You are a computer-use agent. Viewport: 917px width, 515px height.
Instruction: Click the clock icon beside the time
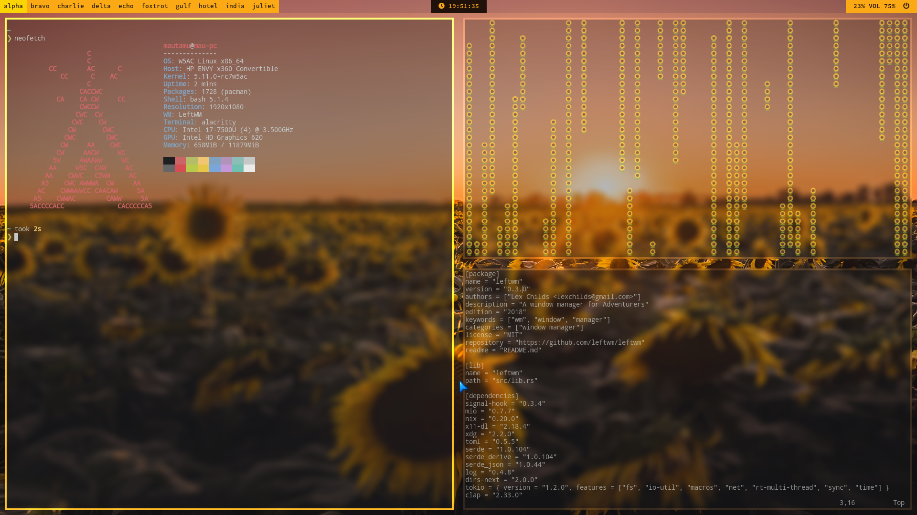pyautogui.click(x=441, y=6)
